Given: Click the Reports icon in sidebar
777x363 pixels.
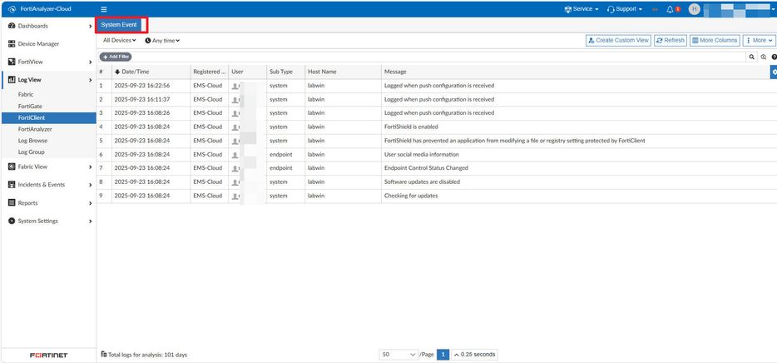Looking at the screenshot, I should (x=12, y=203).
